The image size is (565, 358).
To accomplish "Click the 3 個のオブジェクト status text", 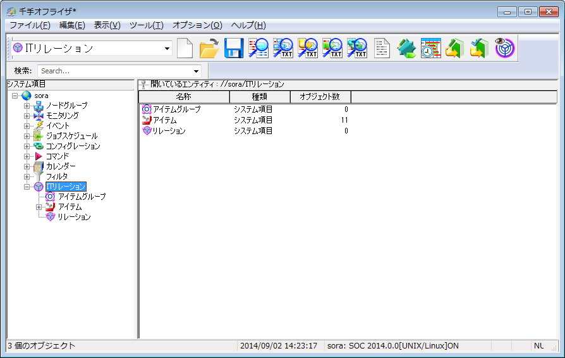I will (42, 346).
